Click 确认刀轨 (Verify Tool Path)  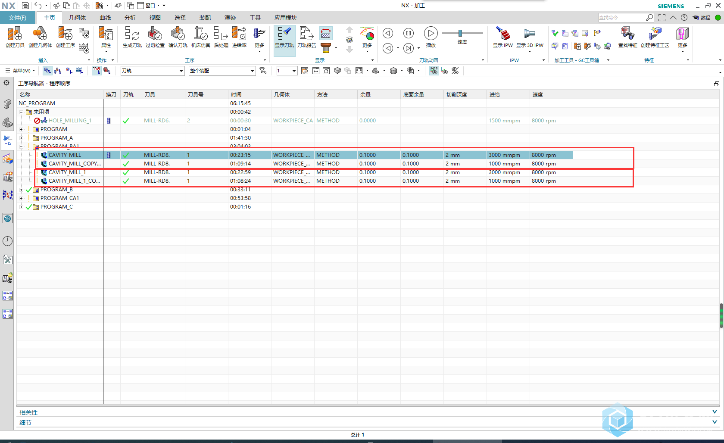[178, 37]
